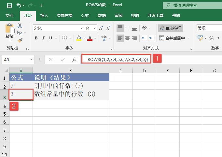Open the 文件 tab
Screen dimensions: 222x157
pos(9,15)
